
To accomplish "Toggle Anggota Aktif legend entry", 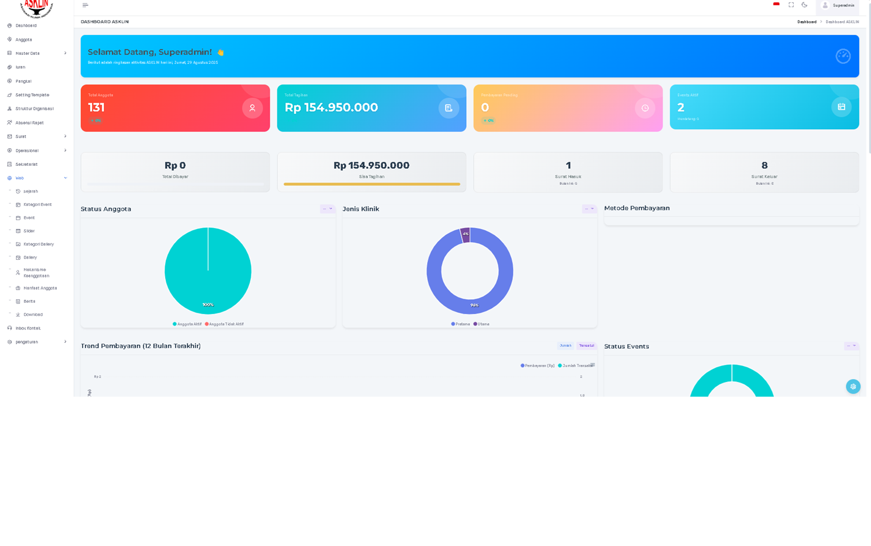I will click(187, 324).
